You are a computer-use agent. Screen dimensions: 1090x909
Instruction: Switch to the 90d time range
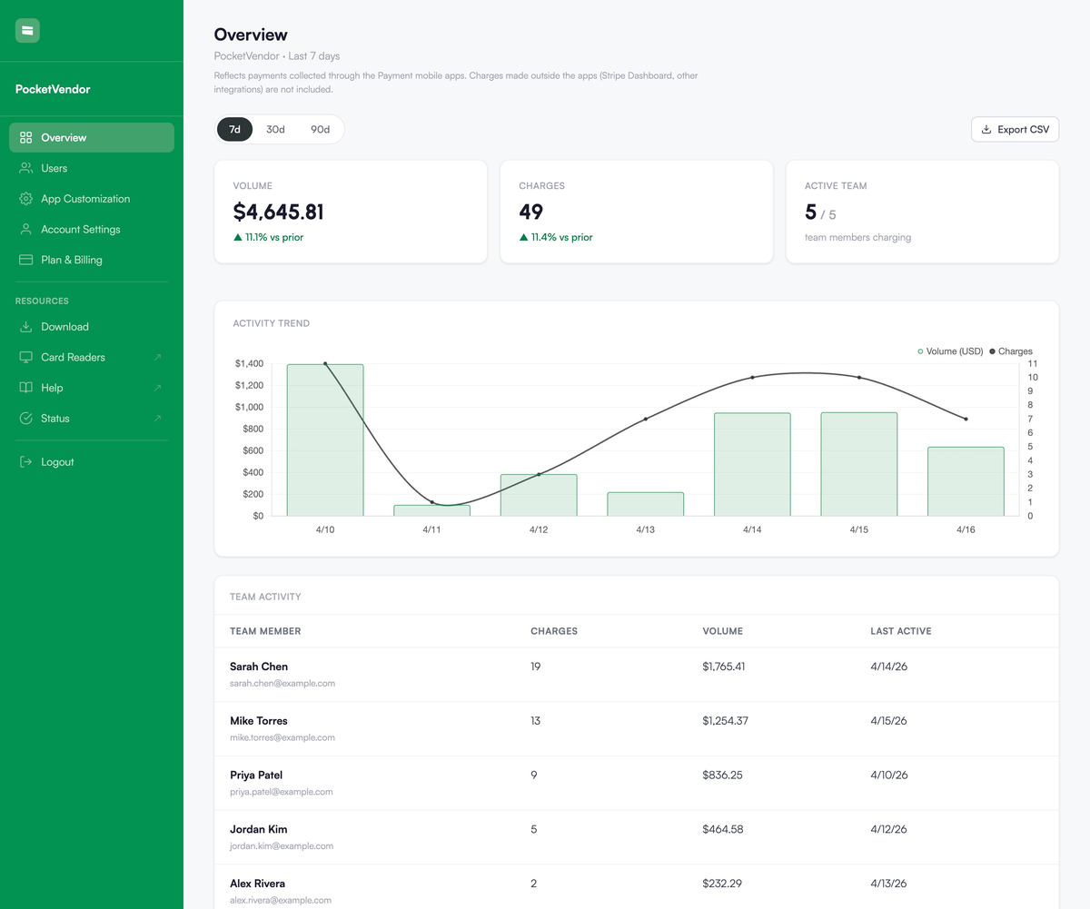(320, 129)
